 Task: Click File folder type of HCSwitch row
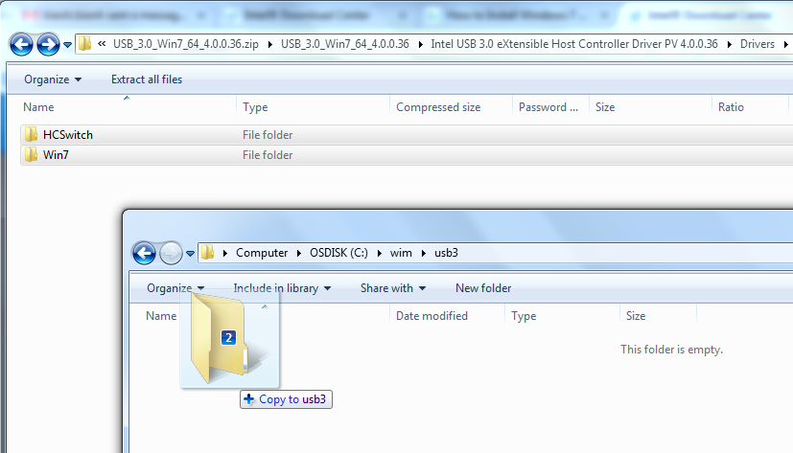coord(268,135)
